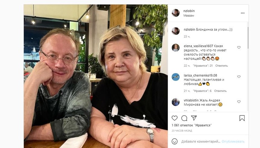
Task: Open elena_vasilieva1607's avatar
Action: click(176, 48)
